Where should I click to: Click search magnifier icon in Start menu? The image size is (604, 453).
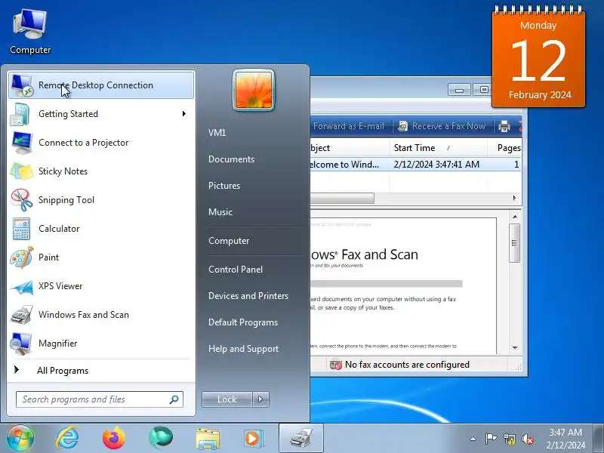(174, 399)
